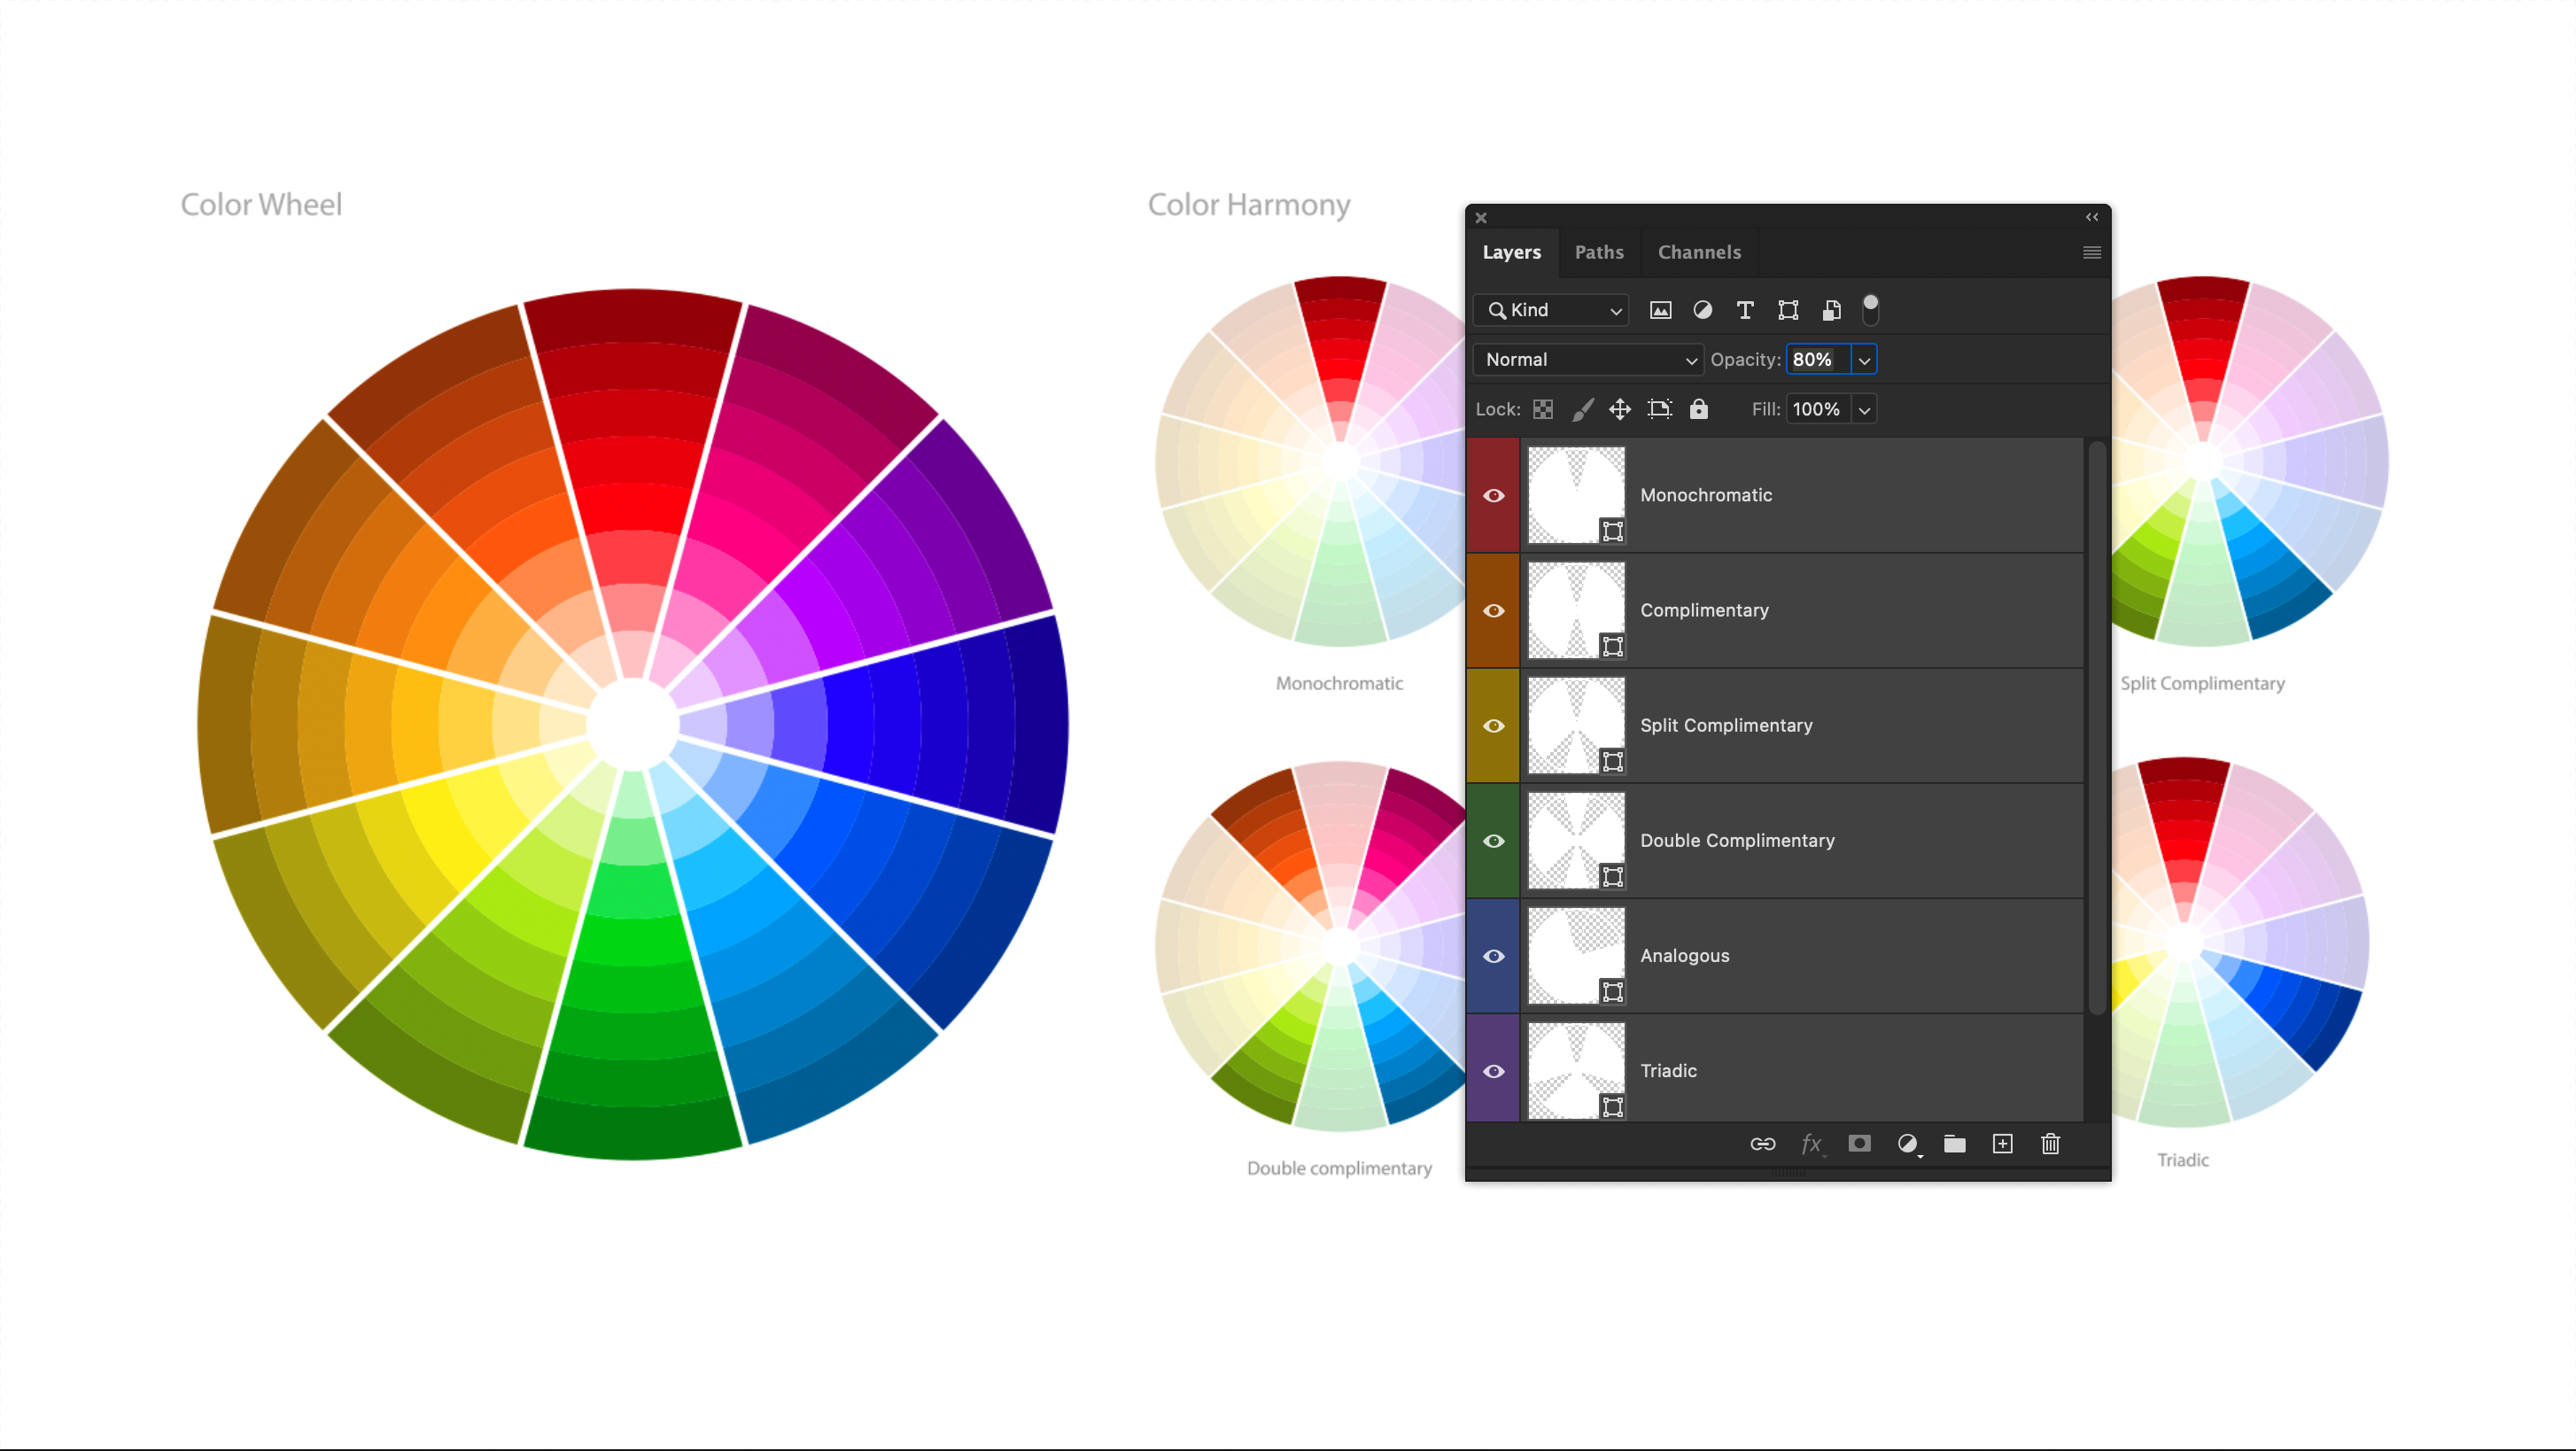Hide the Monochromatic layer
Screen dimensions: 2576x1451
point(1493,495)
